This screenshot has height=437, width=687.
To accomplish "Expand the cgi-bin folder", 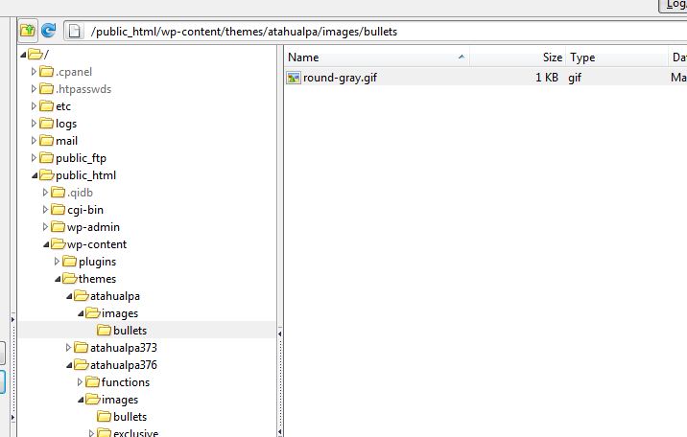I will [45, 210].
